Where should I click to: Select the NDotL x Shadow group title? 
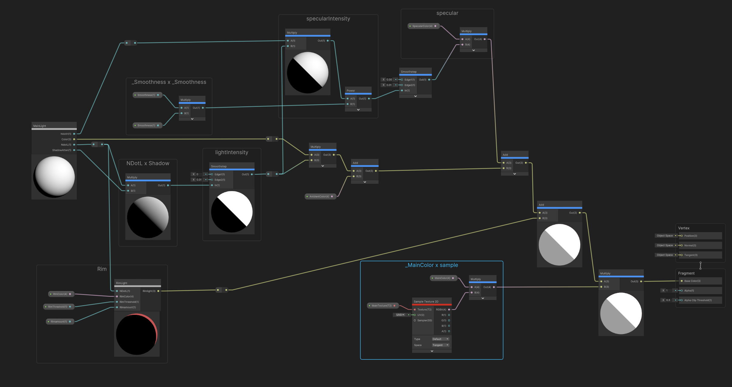click(148, 164)
